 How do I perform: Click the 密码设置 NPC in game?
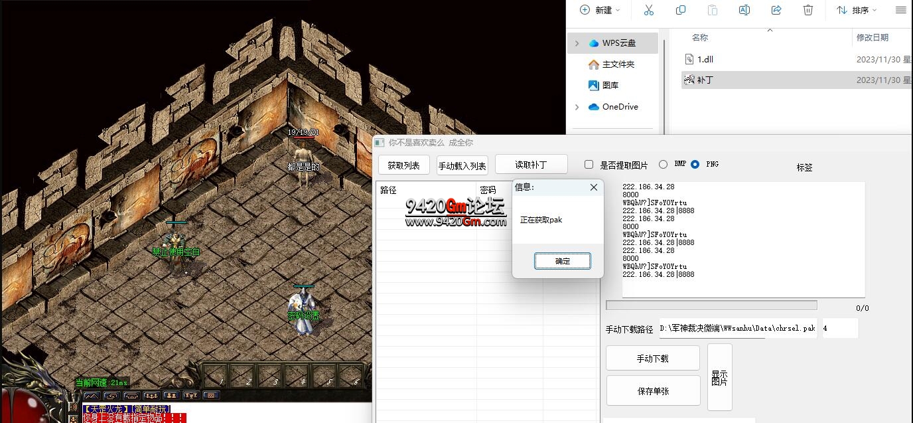click(x=304, y=312)
